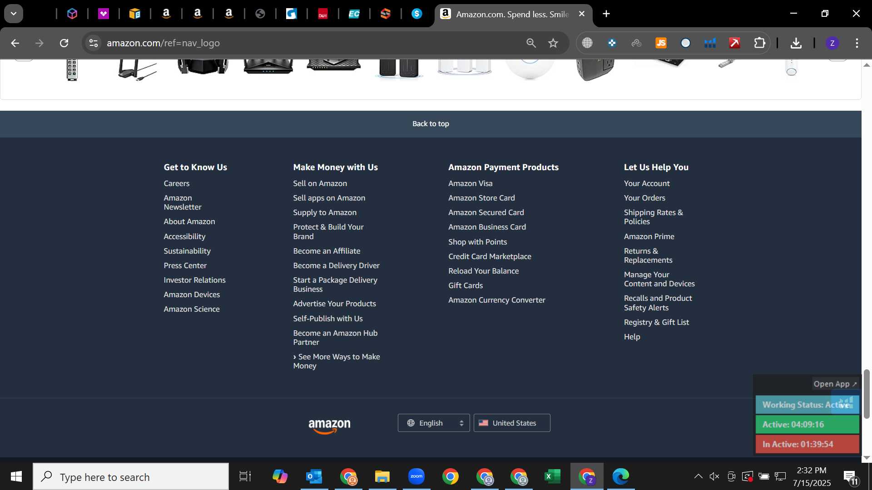Change country from United States button
The image size is (872, 490).
(512, 423)
